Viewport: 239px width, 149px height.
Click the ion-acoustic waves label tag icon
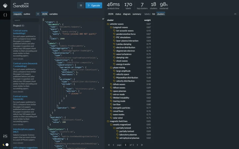[x=114, y=31]
